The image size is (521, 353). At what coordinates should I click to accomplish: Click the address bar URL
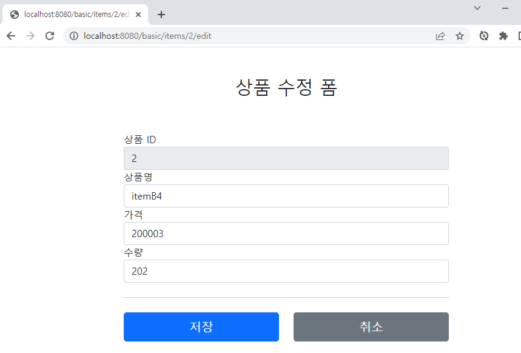pyautogui.click(x=147, y=36)
